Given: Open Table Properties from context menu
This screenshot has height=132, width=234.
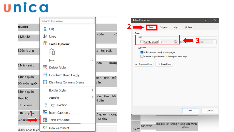Looking at the screenshot, I should coord(61,120).
